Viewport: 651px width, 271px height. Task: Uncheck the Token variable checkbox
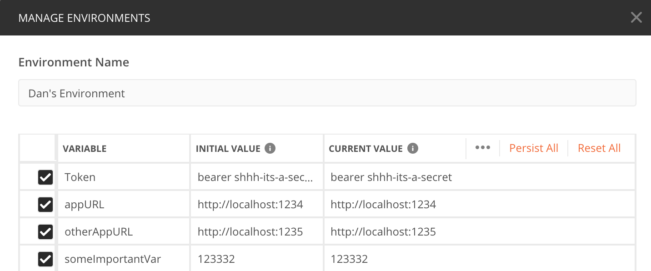[45, 177]
